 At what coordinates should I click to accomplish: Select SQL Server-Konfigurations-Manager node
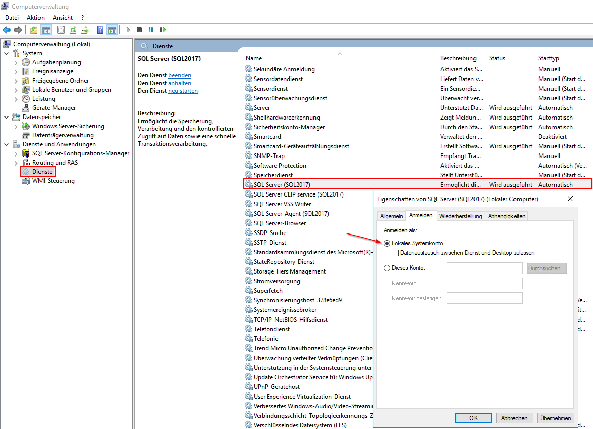tap(81, 153)
